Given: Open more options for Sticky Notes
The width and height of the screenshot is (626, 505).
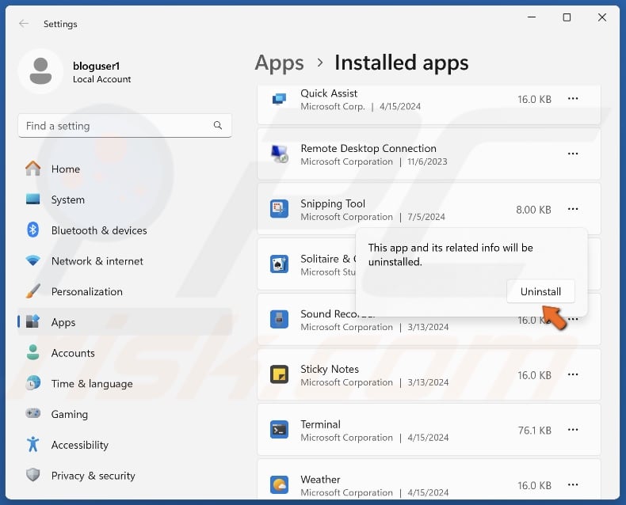Looking at the screenshot, I should point(573,374).
